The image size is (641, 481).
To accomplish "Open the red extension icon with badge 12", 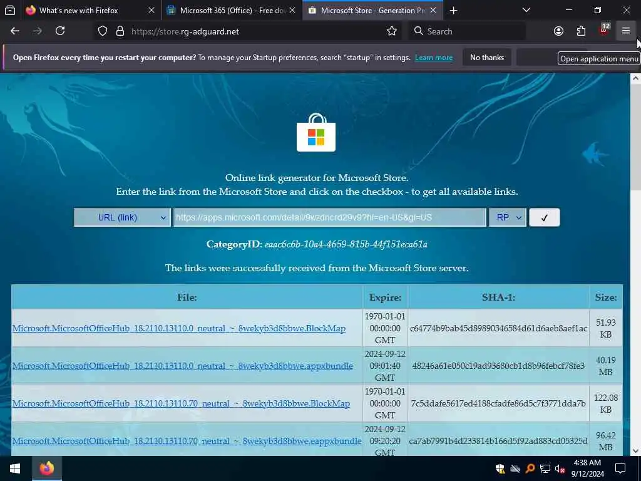I will [x=603, y=30].
